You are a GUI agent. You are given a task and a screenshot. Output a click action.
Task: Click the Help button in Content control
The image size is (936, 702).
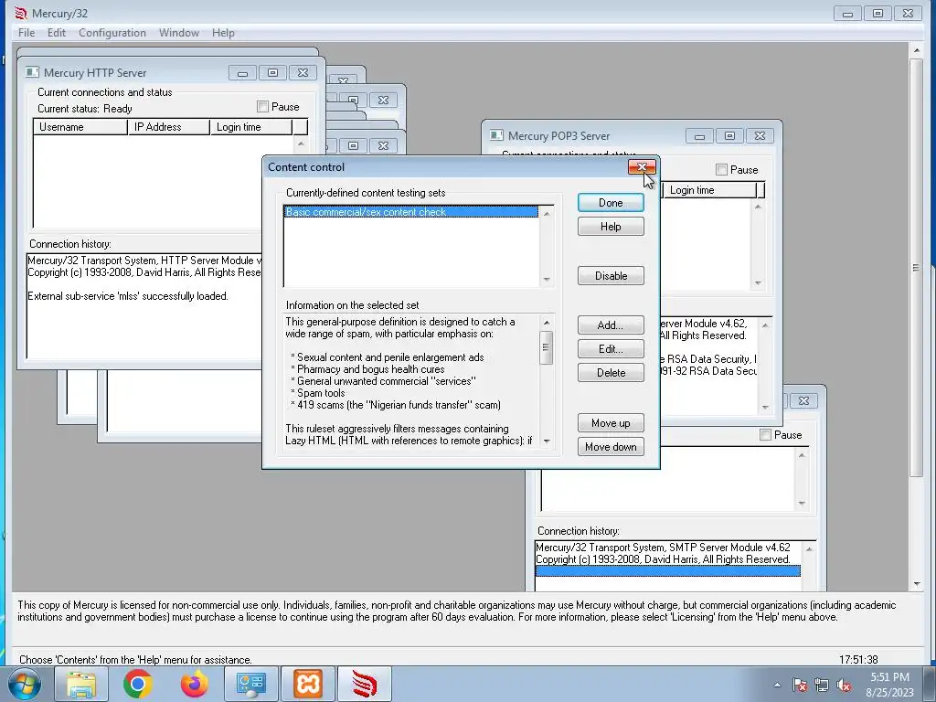(x=611, y=227)
